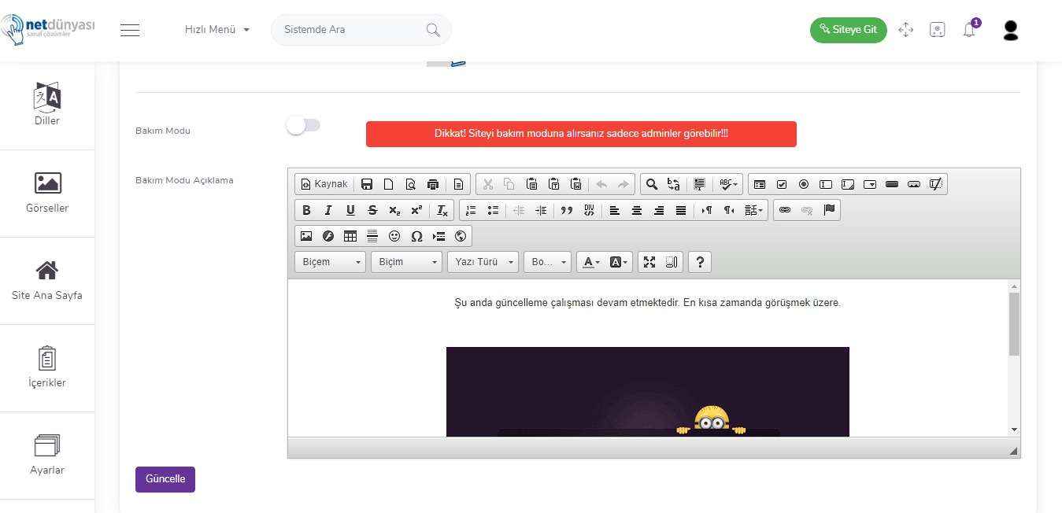Maximize the editor
This screenshot has height=513, width=1062.
click(x=649, y=262)
